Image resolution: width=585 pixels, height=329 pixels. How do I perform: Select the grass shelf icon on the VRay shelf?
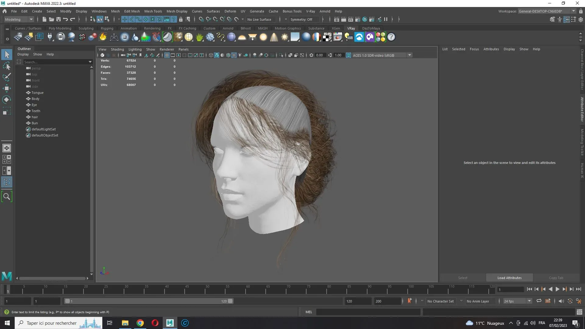pyautogui.click(x=199, y=37)
